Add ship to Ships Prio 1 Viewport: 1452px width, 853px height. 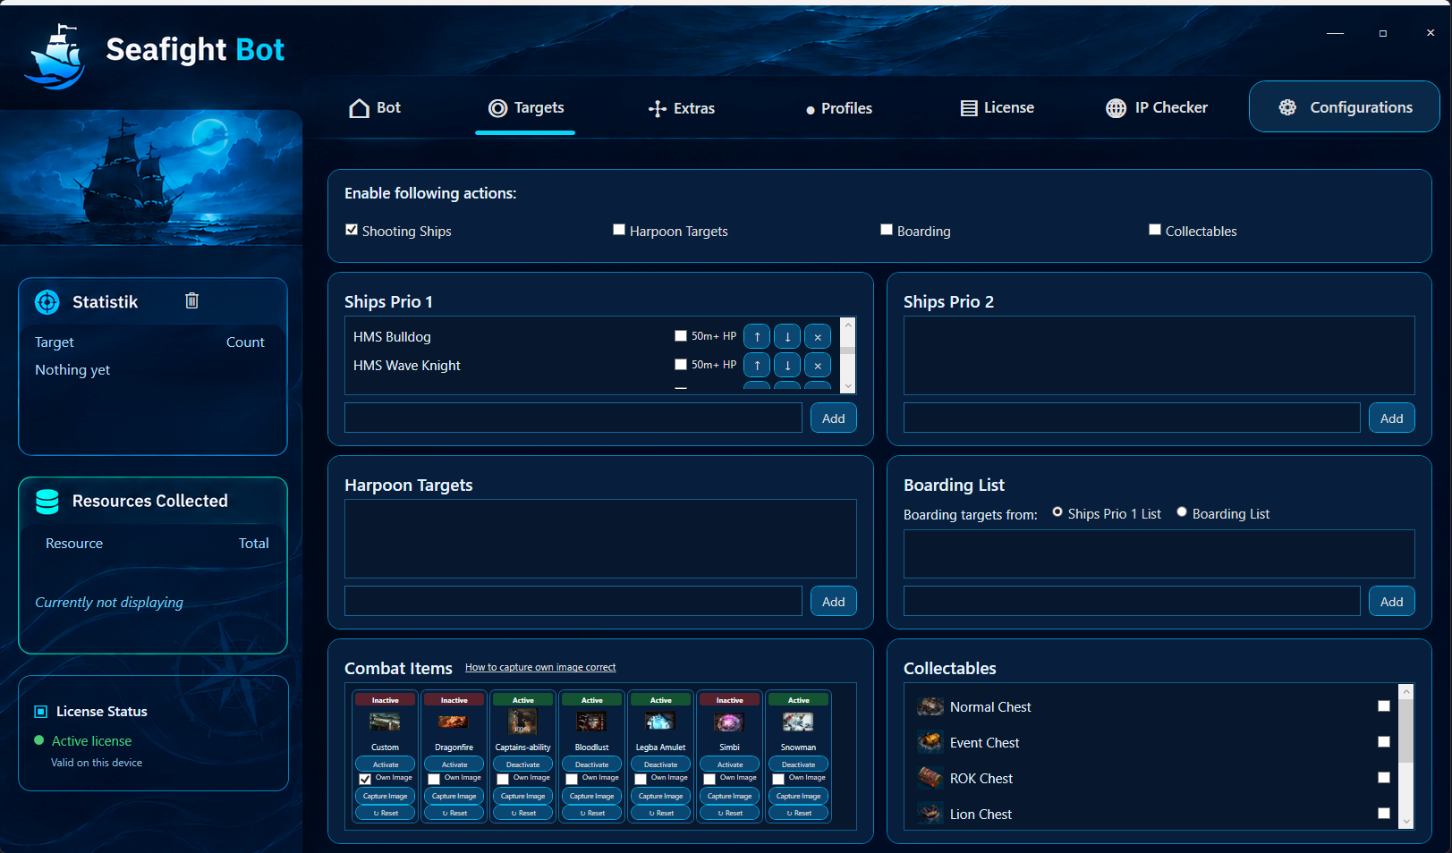[x=834, y=418]
